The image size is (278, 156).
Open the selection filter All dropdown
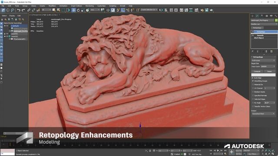tap(46, 10)
